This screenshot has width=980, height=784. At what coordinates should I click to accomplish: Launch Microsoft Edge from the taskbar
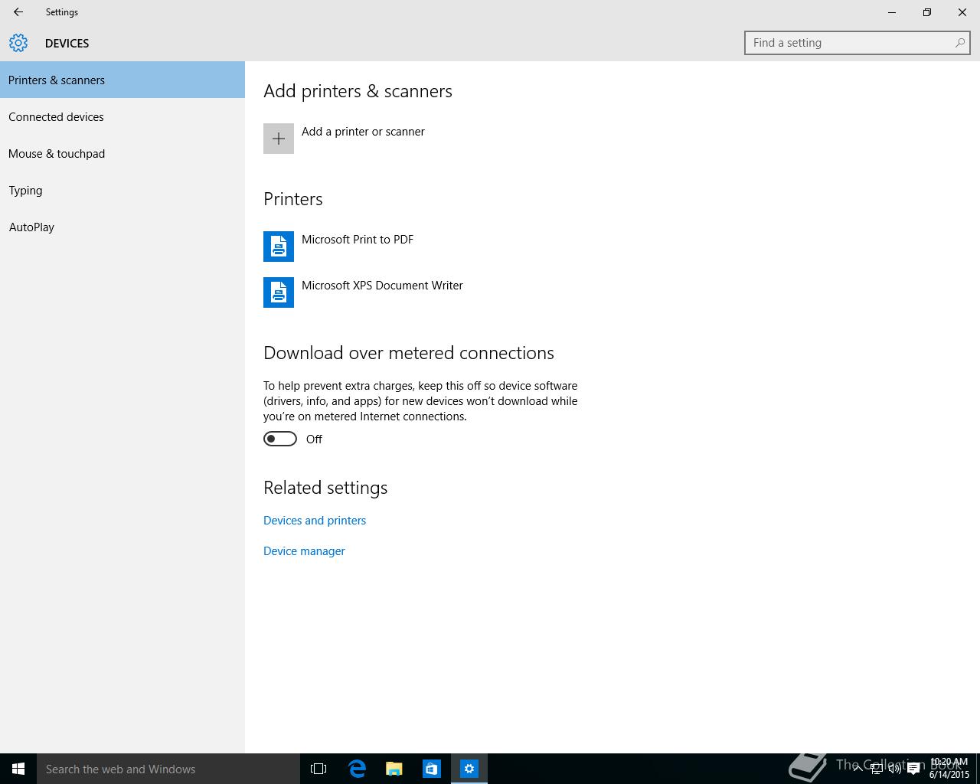click(x=357, y=769)
